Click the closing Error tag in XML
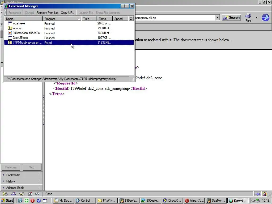 57,94
